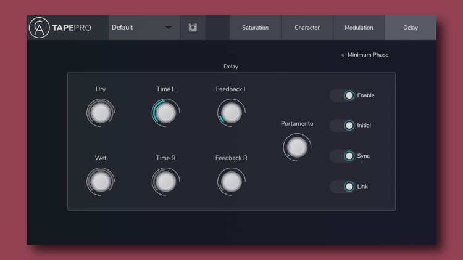463x260 pixels.
Task: Open the Default preset dropdown
Action: [144, 27]
